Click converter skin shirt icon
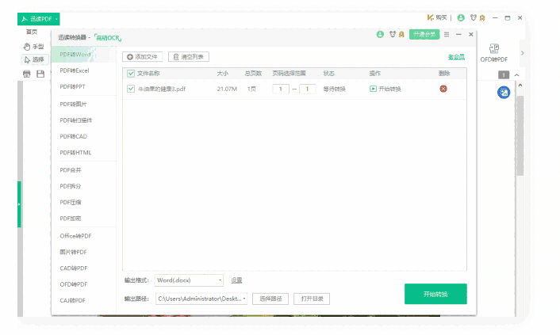Screen dimensions: 560x335 point(393,34)
